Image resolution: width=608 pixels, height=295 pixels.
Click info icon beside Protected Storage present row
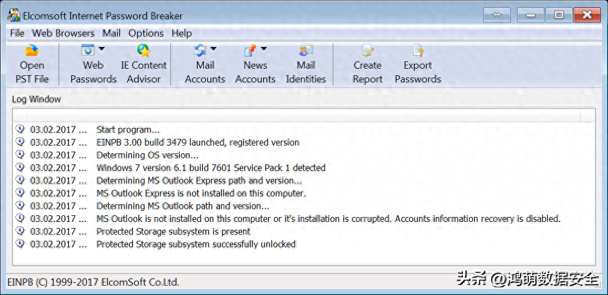(x=20, y=231)
